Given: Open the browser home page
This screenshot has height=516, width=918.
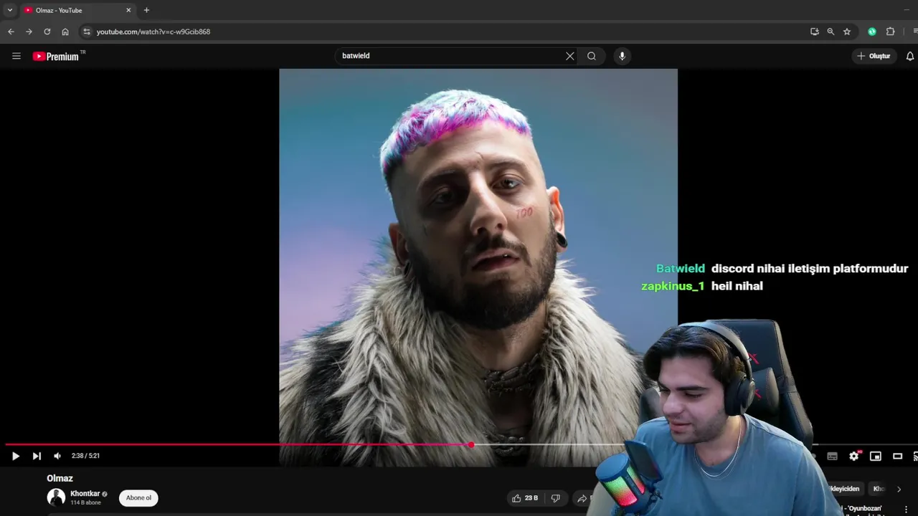Looking at the screenshot, I should click(65, 32).
